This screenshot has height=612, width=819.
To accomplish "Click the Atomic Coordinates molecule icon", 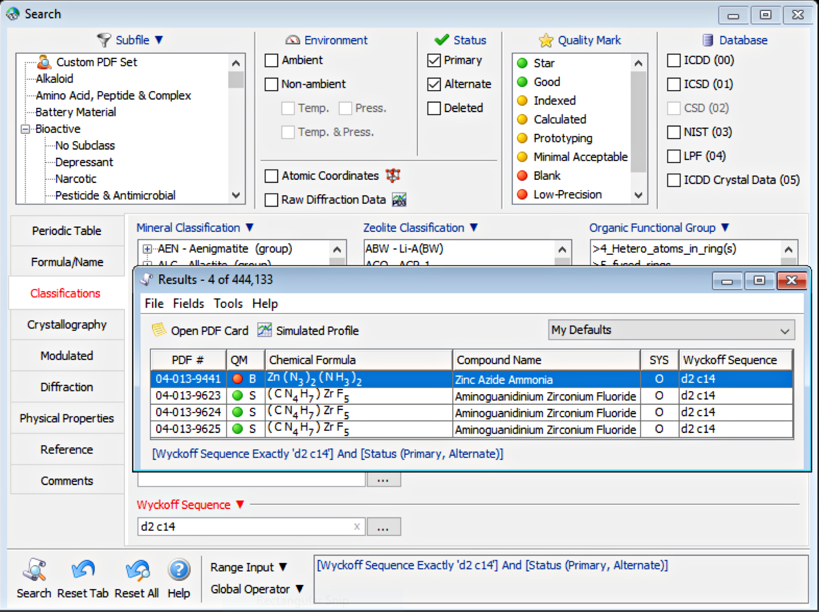I will pos(393,175).
